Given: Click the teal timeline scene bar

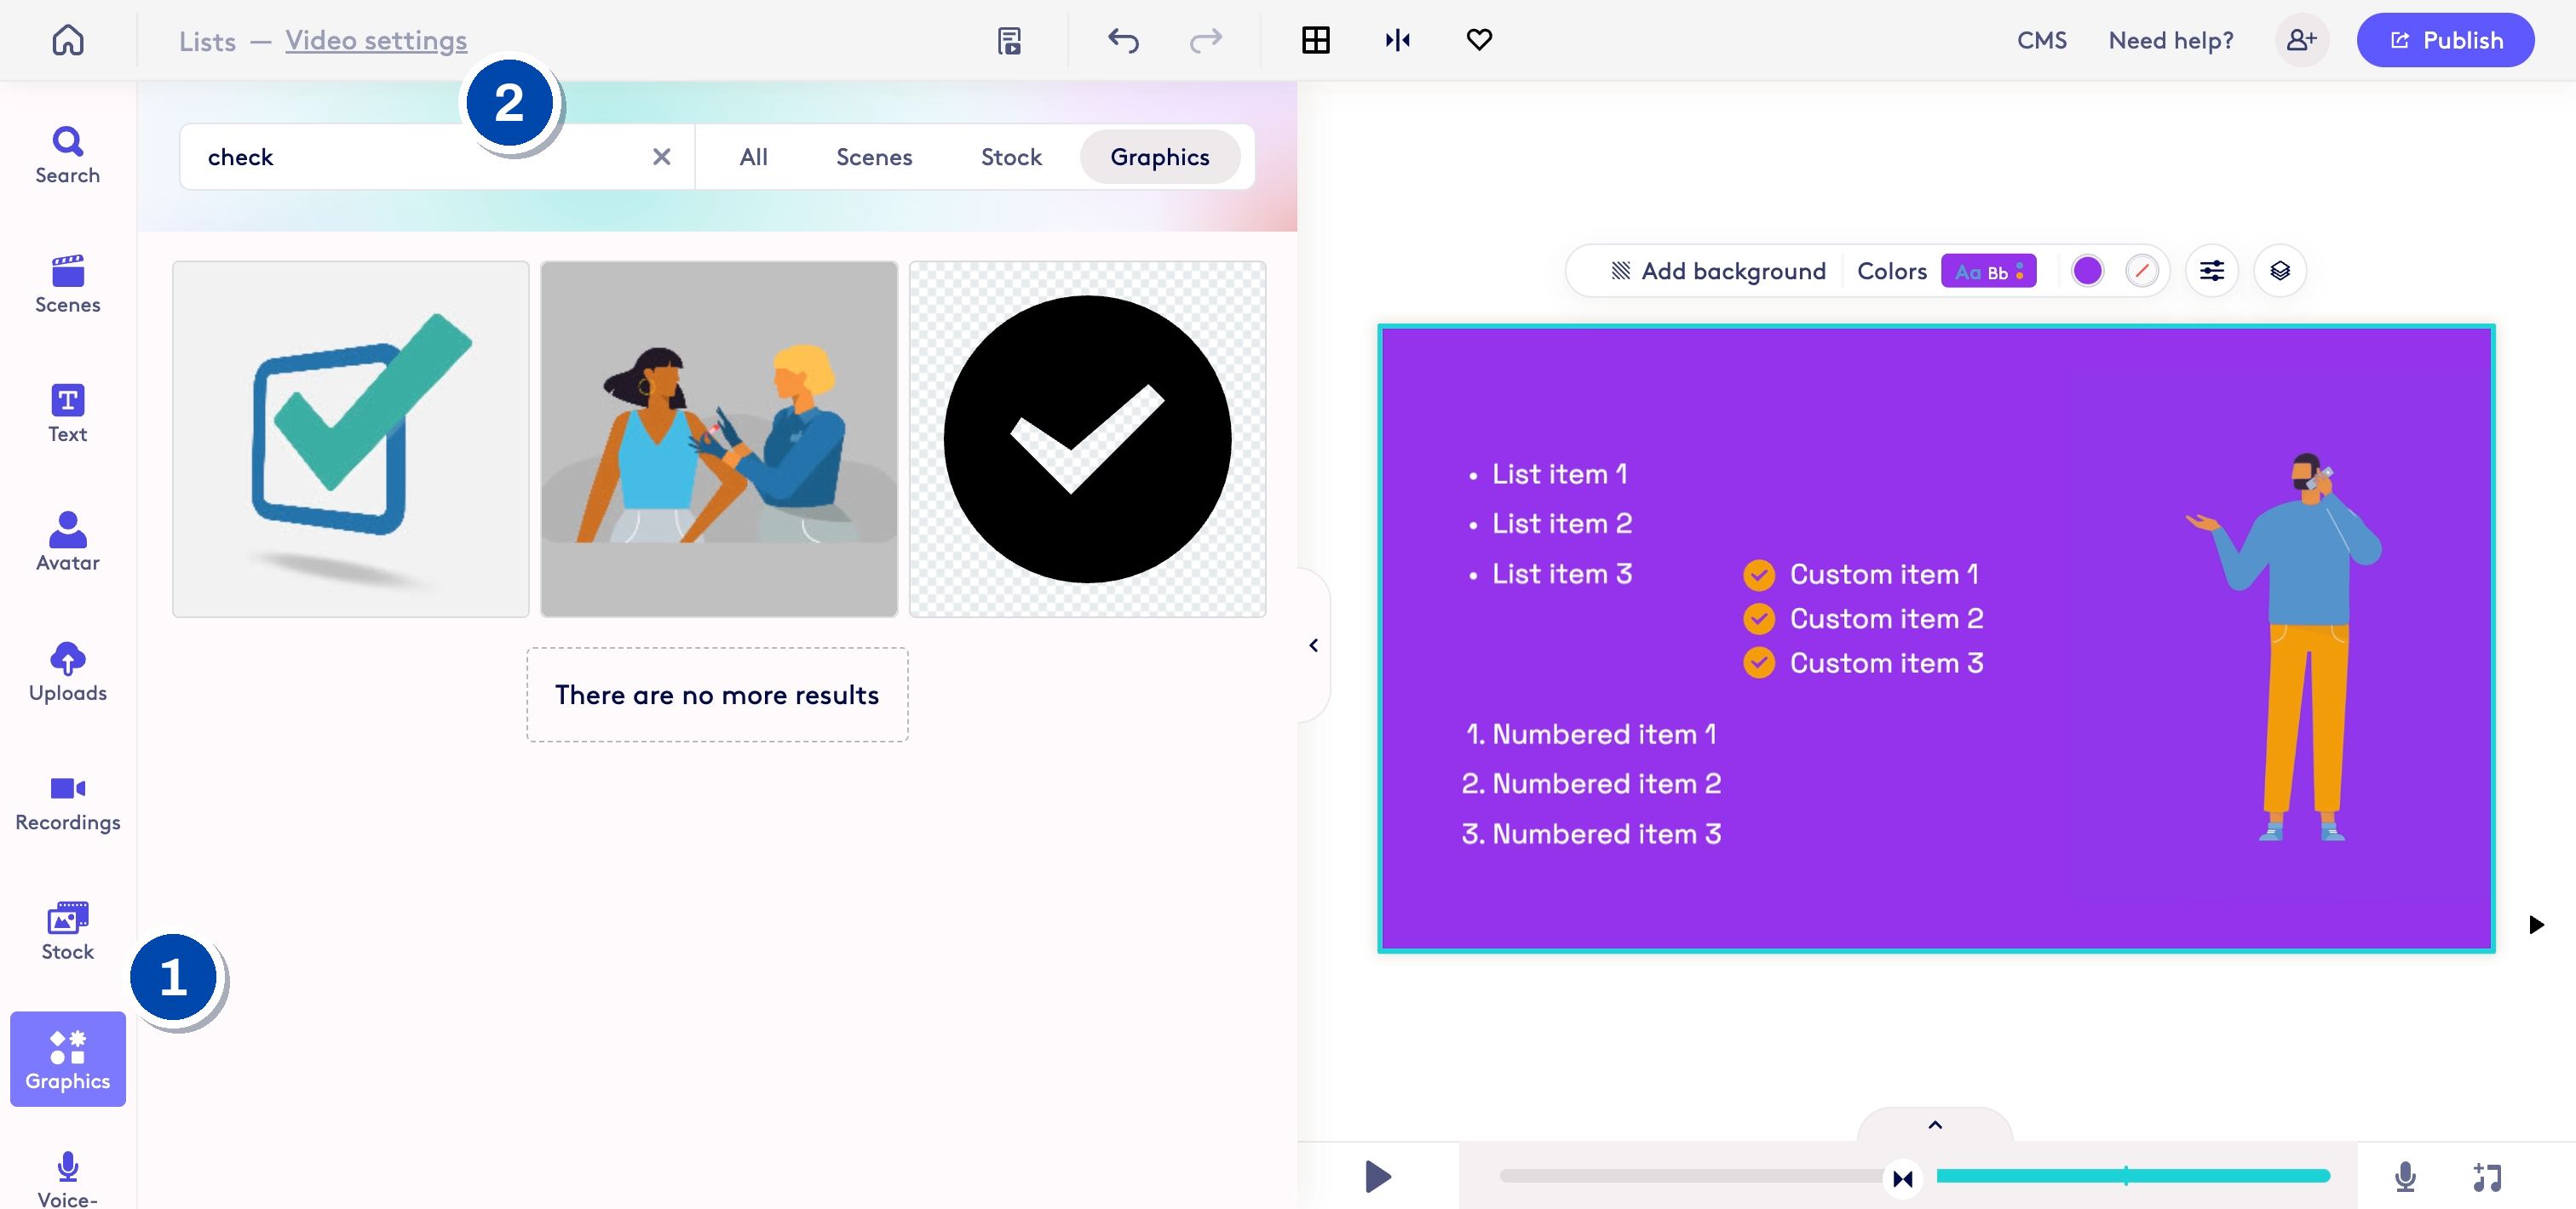Looking at the screenshot, I should (2132, 1176).
